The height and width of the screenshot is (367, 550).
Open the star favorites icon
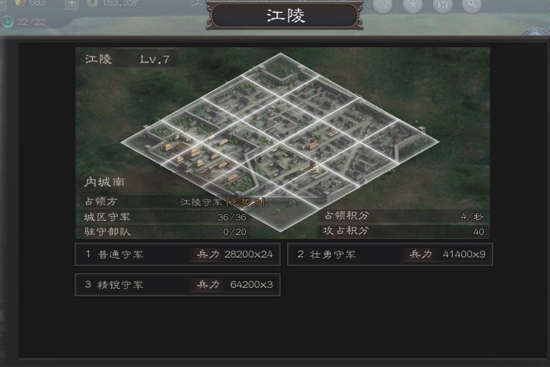pos(413,5)
